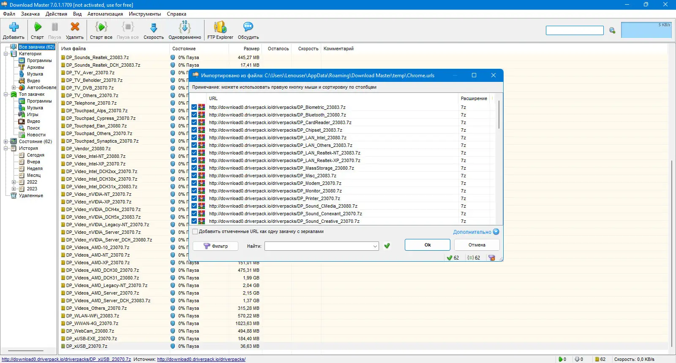Image resolution: width=676 pixels, height=363 pixels.
Task: Uncheck the DP_LAN_Intel_23080.7z URL checkbox
Action: 194,138
